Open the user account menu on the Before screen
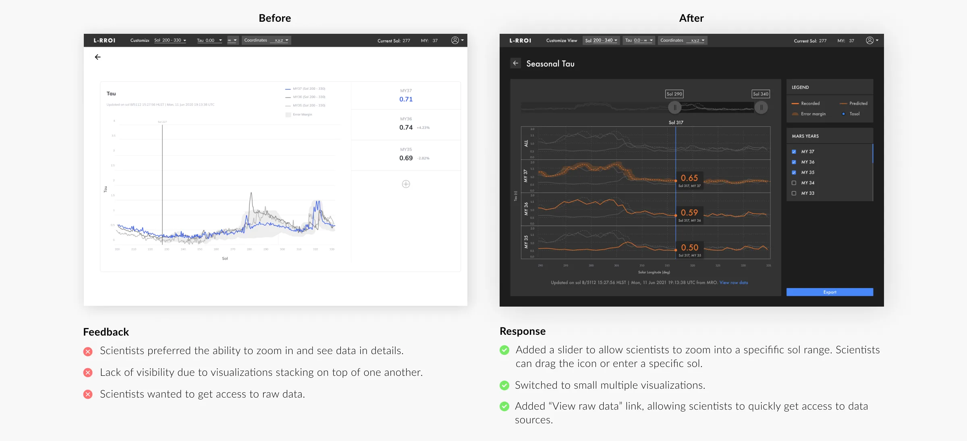967x441 pixels. (x=454, y=40)
